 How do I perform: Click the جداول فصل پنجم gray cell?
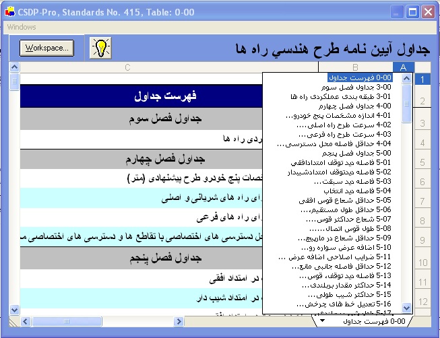141,258
